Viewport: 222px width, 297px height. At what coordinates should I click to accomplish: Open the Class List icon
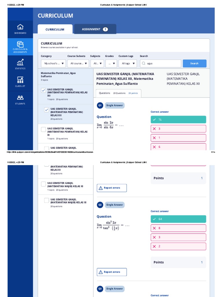coord(20,80)
